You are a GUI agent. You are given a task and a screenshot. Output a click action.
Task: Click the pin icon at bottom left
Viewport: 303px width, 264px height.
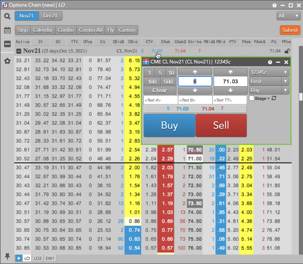click(7, 256)
